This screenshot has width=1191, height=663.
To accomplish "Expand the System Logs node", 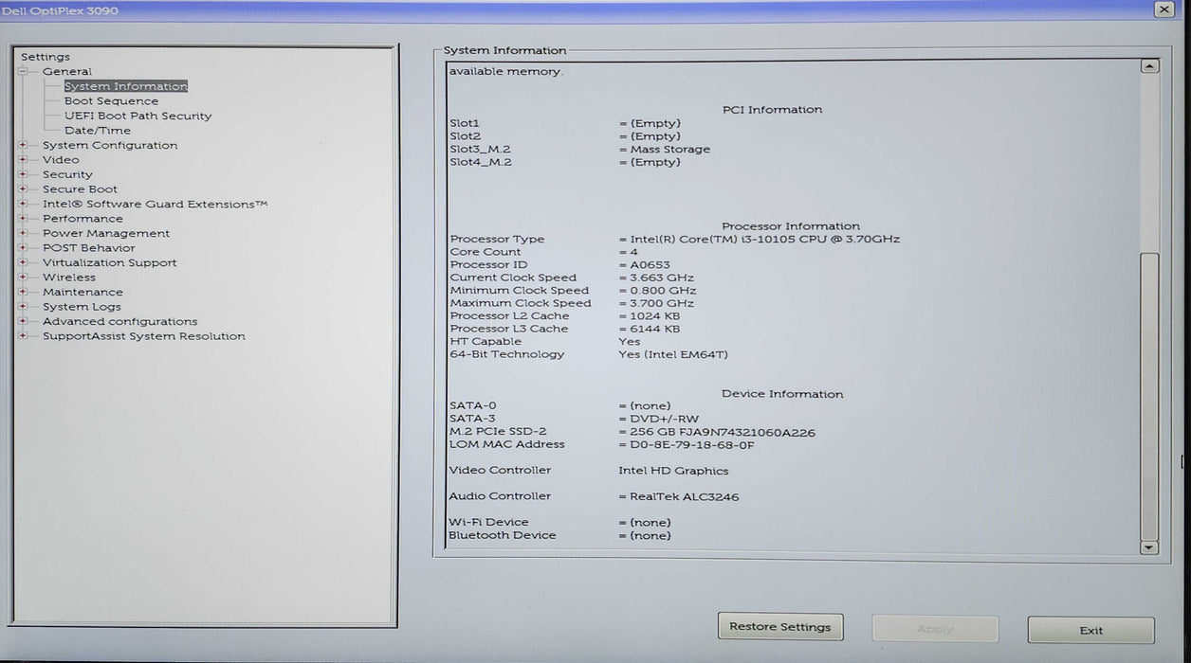I will pyautogui.click(x=23, y=307).
